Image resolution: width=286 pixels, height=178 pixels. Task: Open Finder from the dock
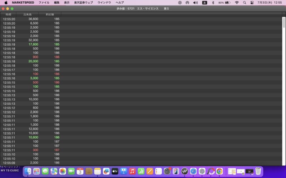(28, 171)
